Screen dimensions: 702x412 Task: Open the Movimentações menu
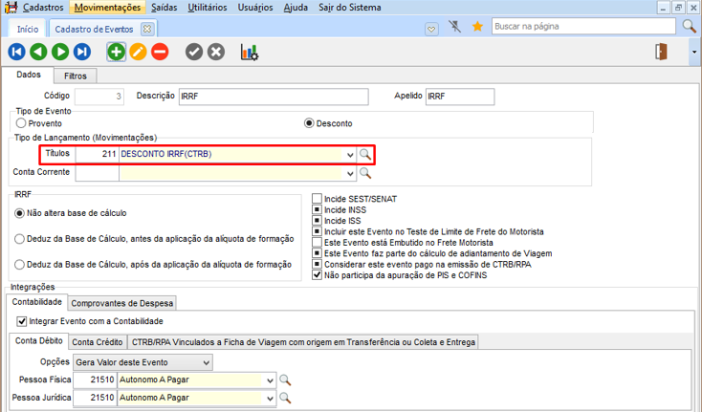(x=109, y=8)
